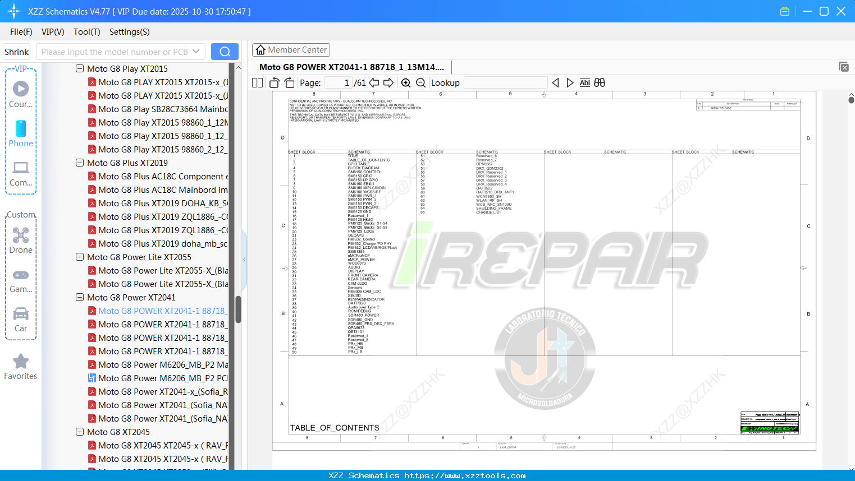Viewport: 855px width, 481px height.
Task: Jump to previous lookup result triangle
Action: pos(555,83)
